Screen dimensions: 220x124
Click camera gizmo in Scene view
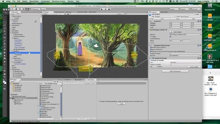(96, 45)
